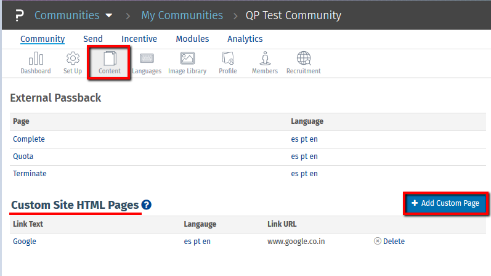Switch to the Send tab

(93, 39)
